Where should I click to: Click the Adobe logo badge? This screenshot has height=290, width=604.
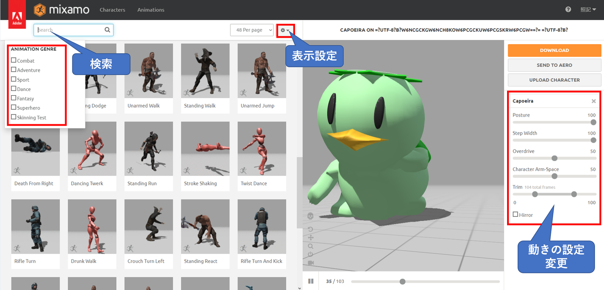click(x=17, y=14)
